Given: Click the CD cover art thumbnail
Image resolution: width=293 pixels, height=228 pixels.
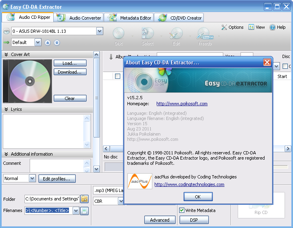Looking at the screenshot, I should pos(28,81).
